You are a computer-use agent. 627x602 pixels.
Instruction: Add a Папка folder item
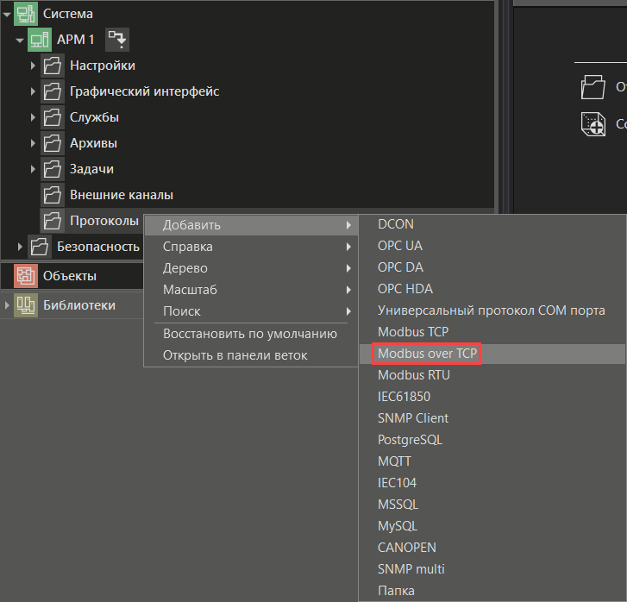pyautogui.click(x=492, y=591)
